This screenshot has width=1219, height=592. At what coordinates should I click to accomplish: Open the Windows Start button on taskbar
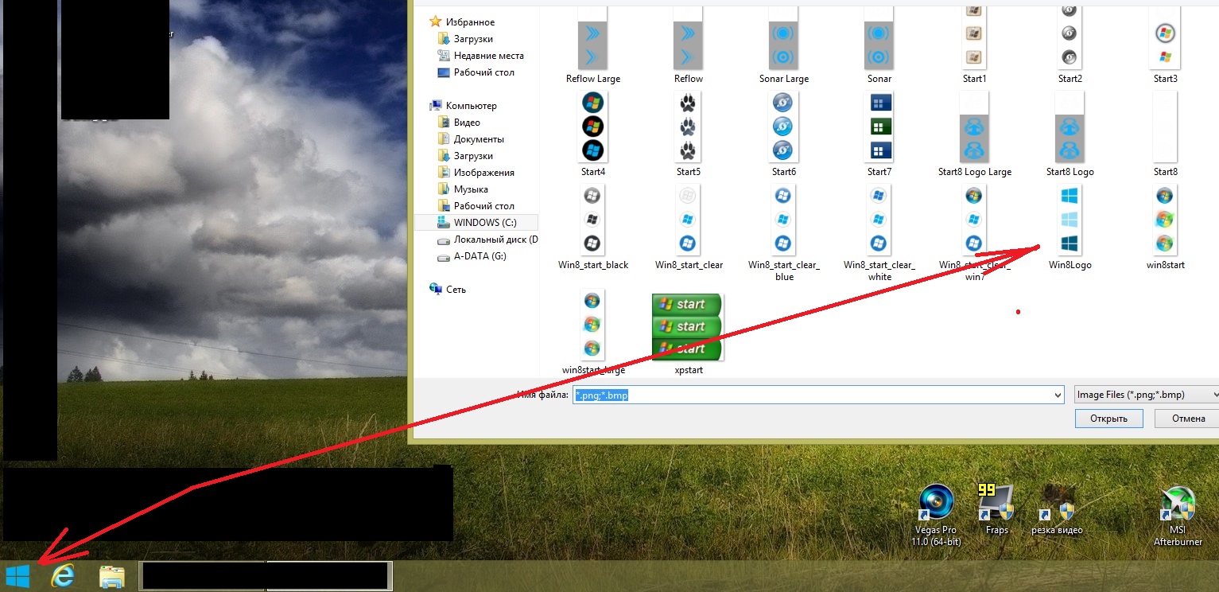point(17,576)
